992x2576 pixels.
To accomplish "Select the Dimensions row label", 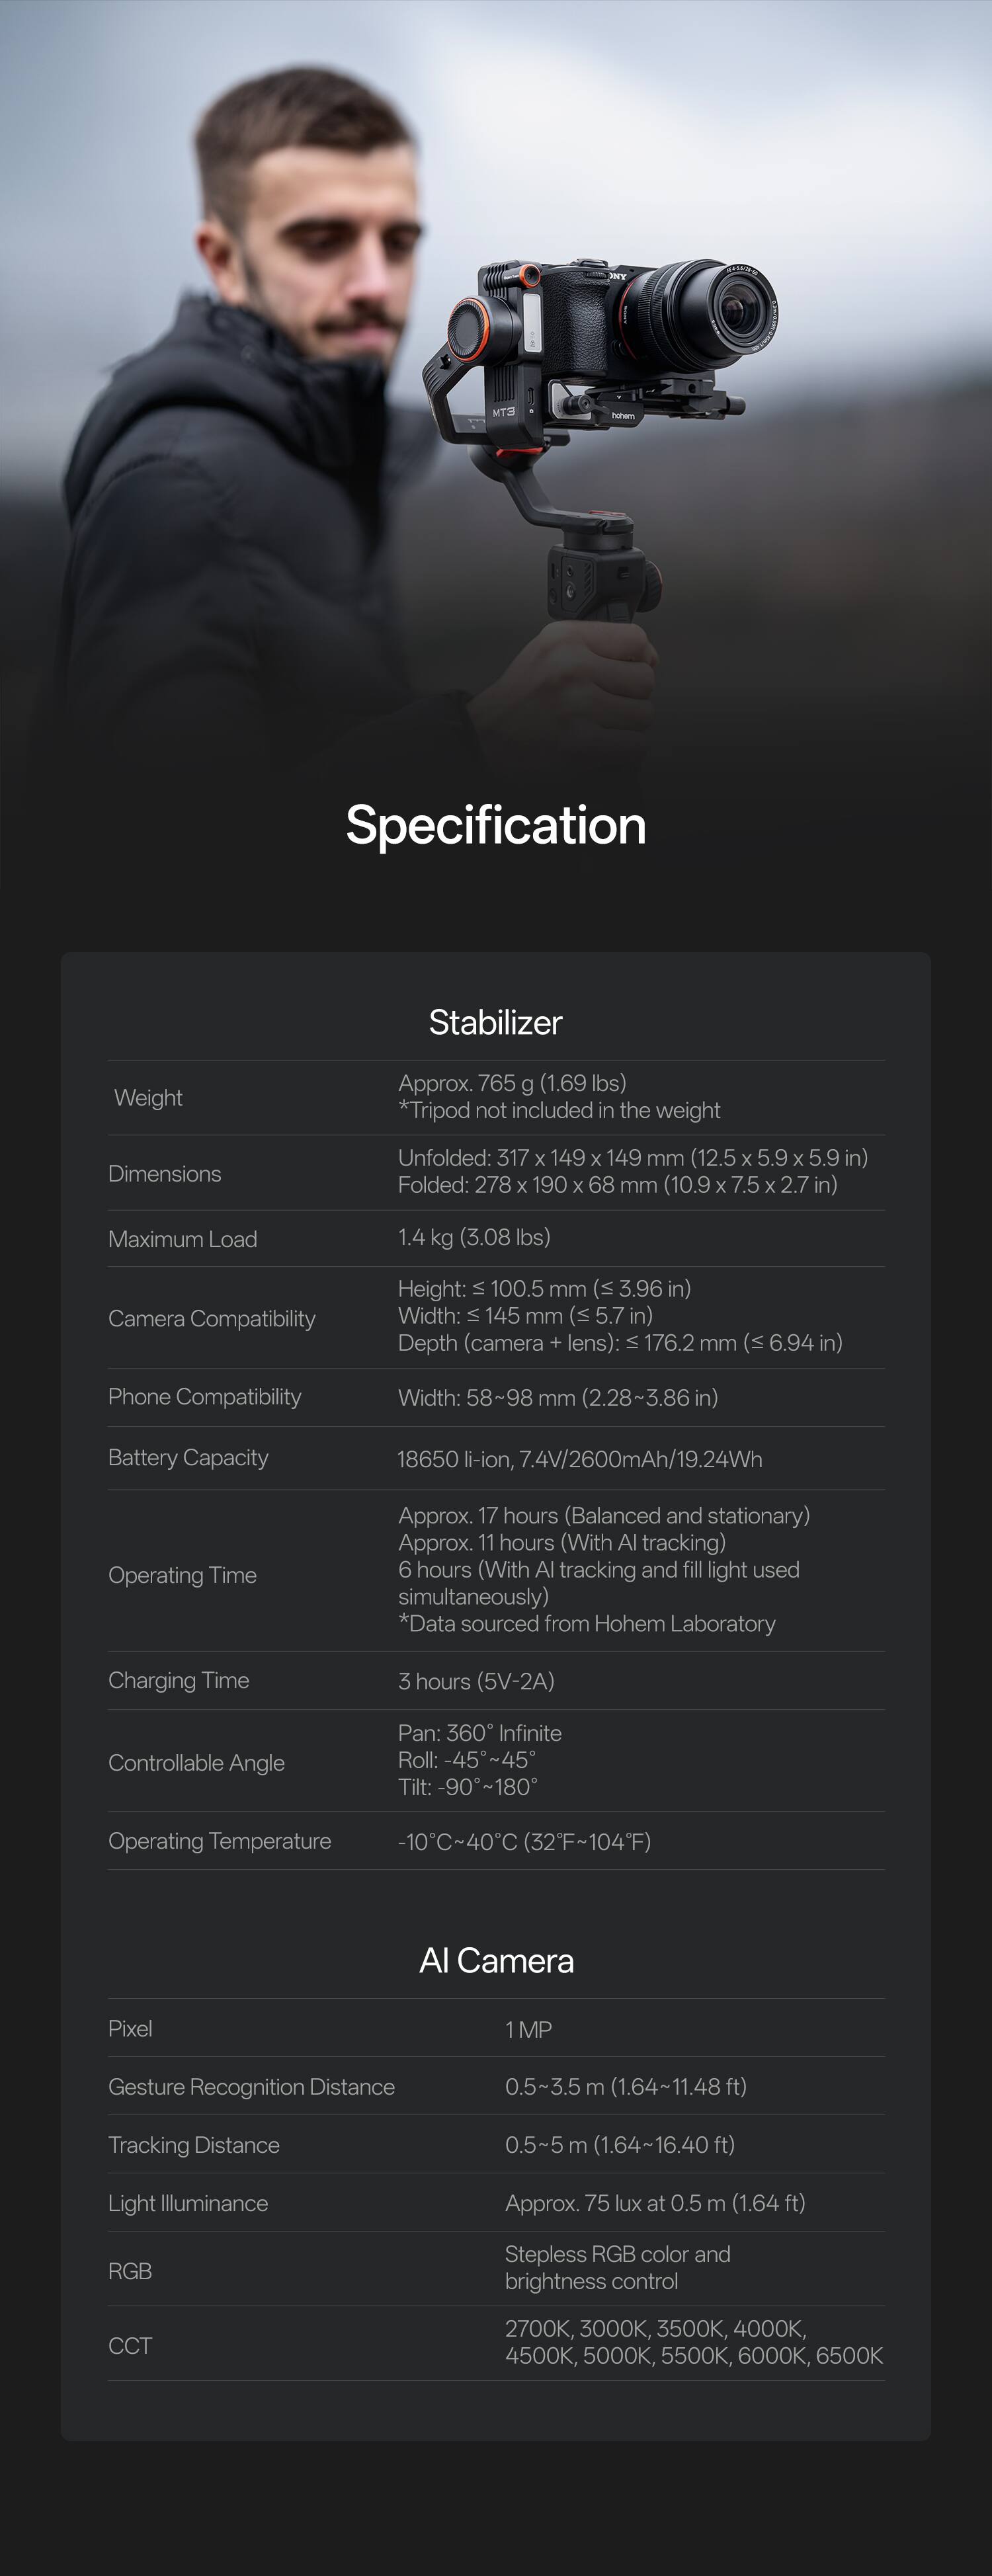I will tap(164, 1174).
